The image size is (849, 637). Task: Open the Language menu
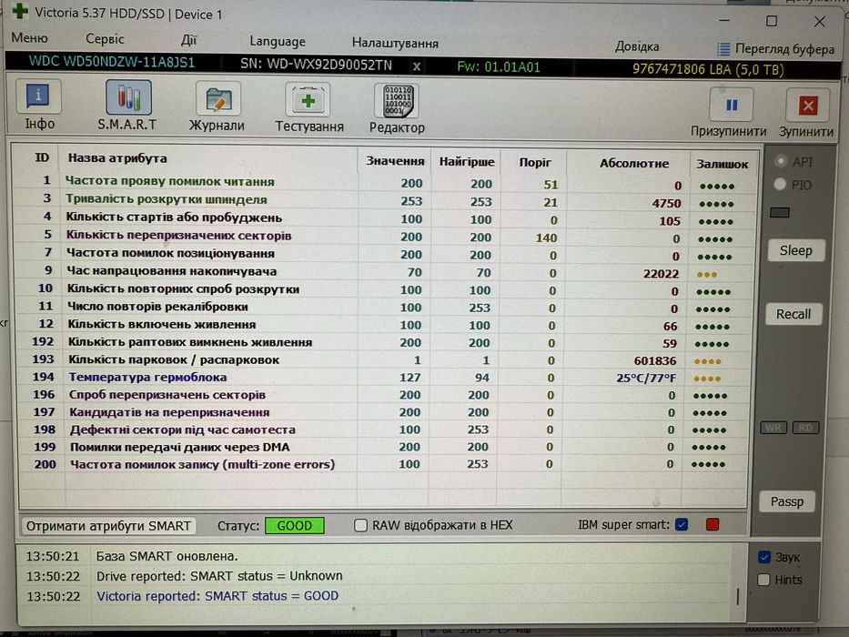tap(278, 42)
